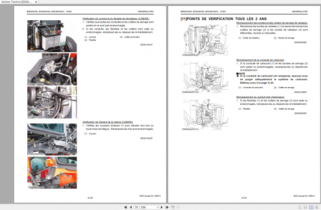
Task: Click the compressor engine photo
Action: point(52,69)
